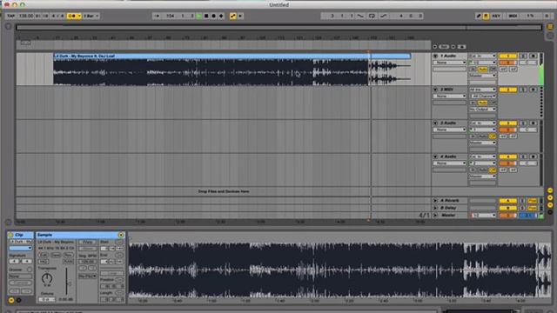
Task: Show the Sample box toggle at bottom-left
Action: point(11,300)
